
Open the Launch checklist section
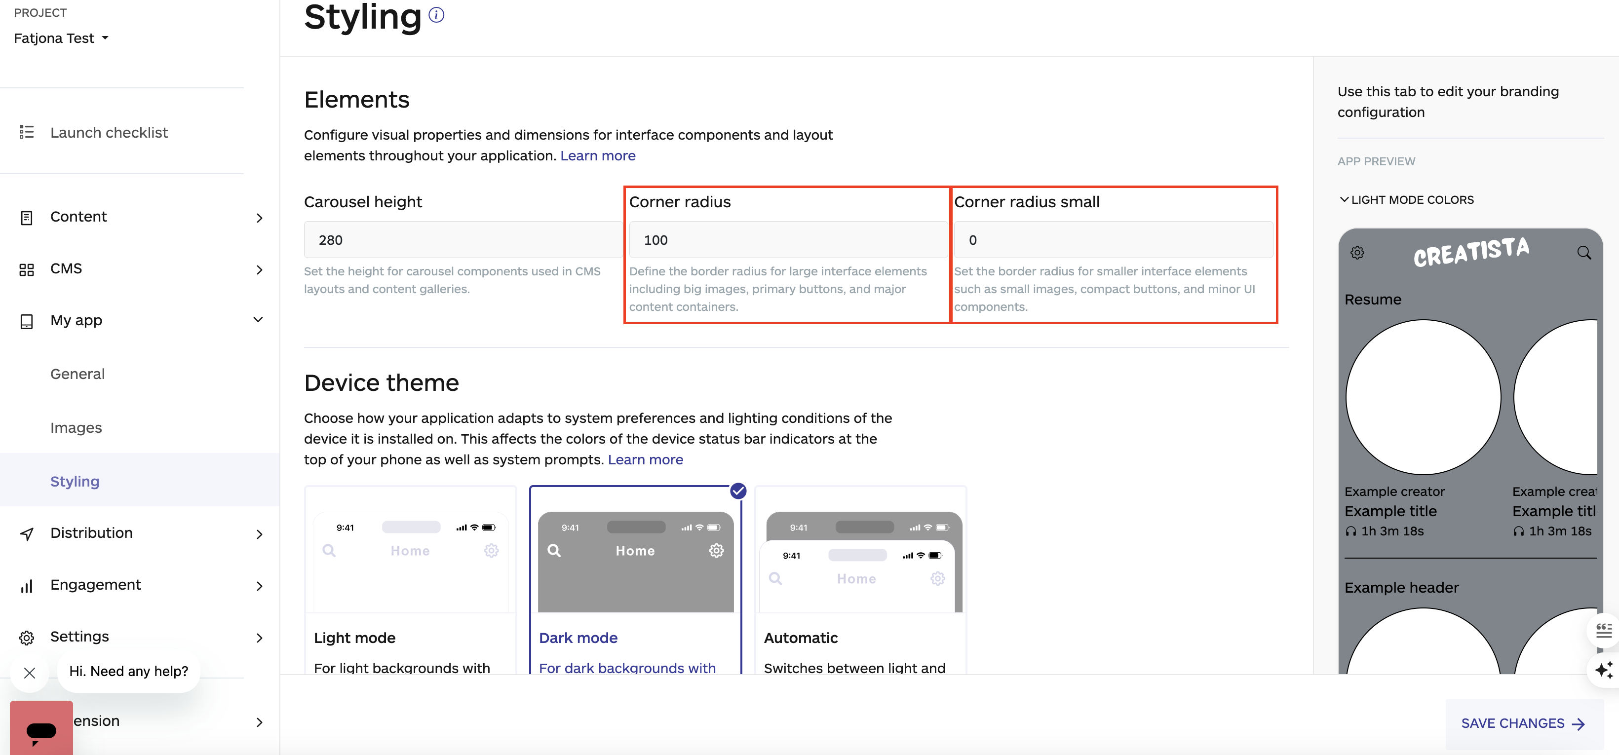[x=109, y=132]
